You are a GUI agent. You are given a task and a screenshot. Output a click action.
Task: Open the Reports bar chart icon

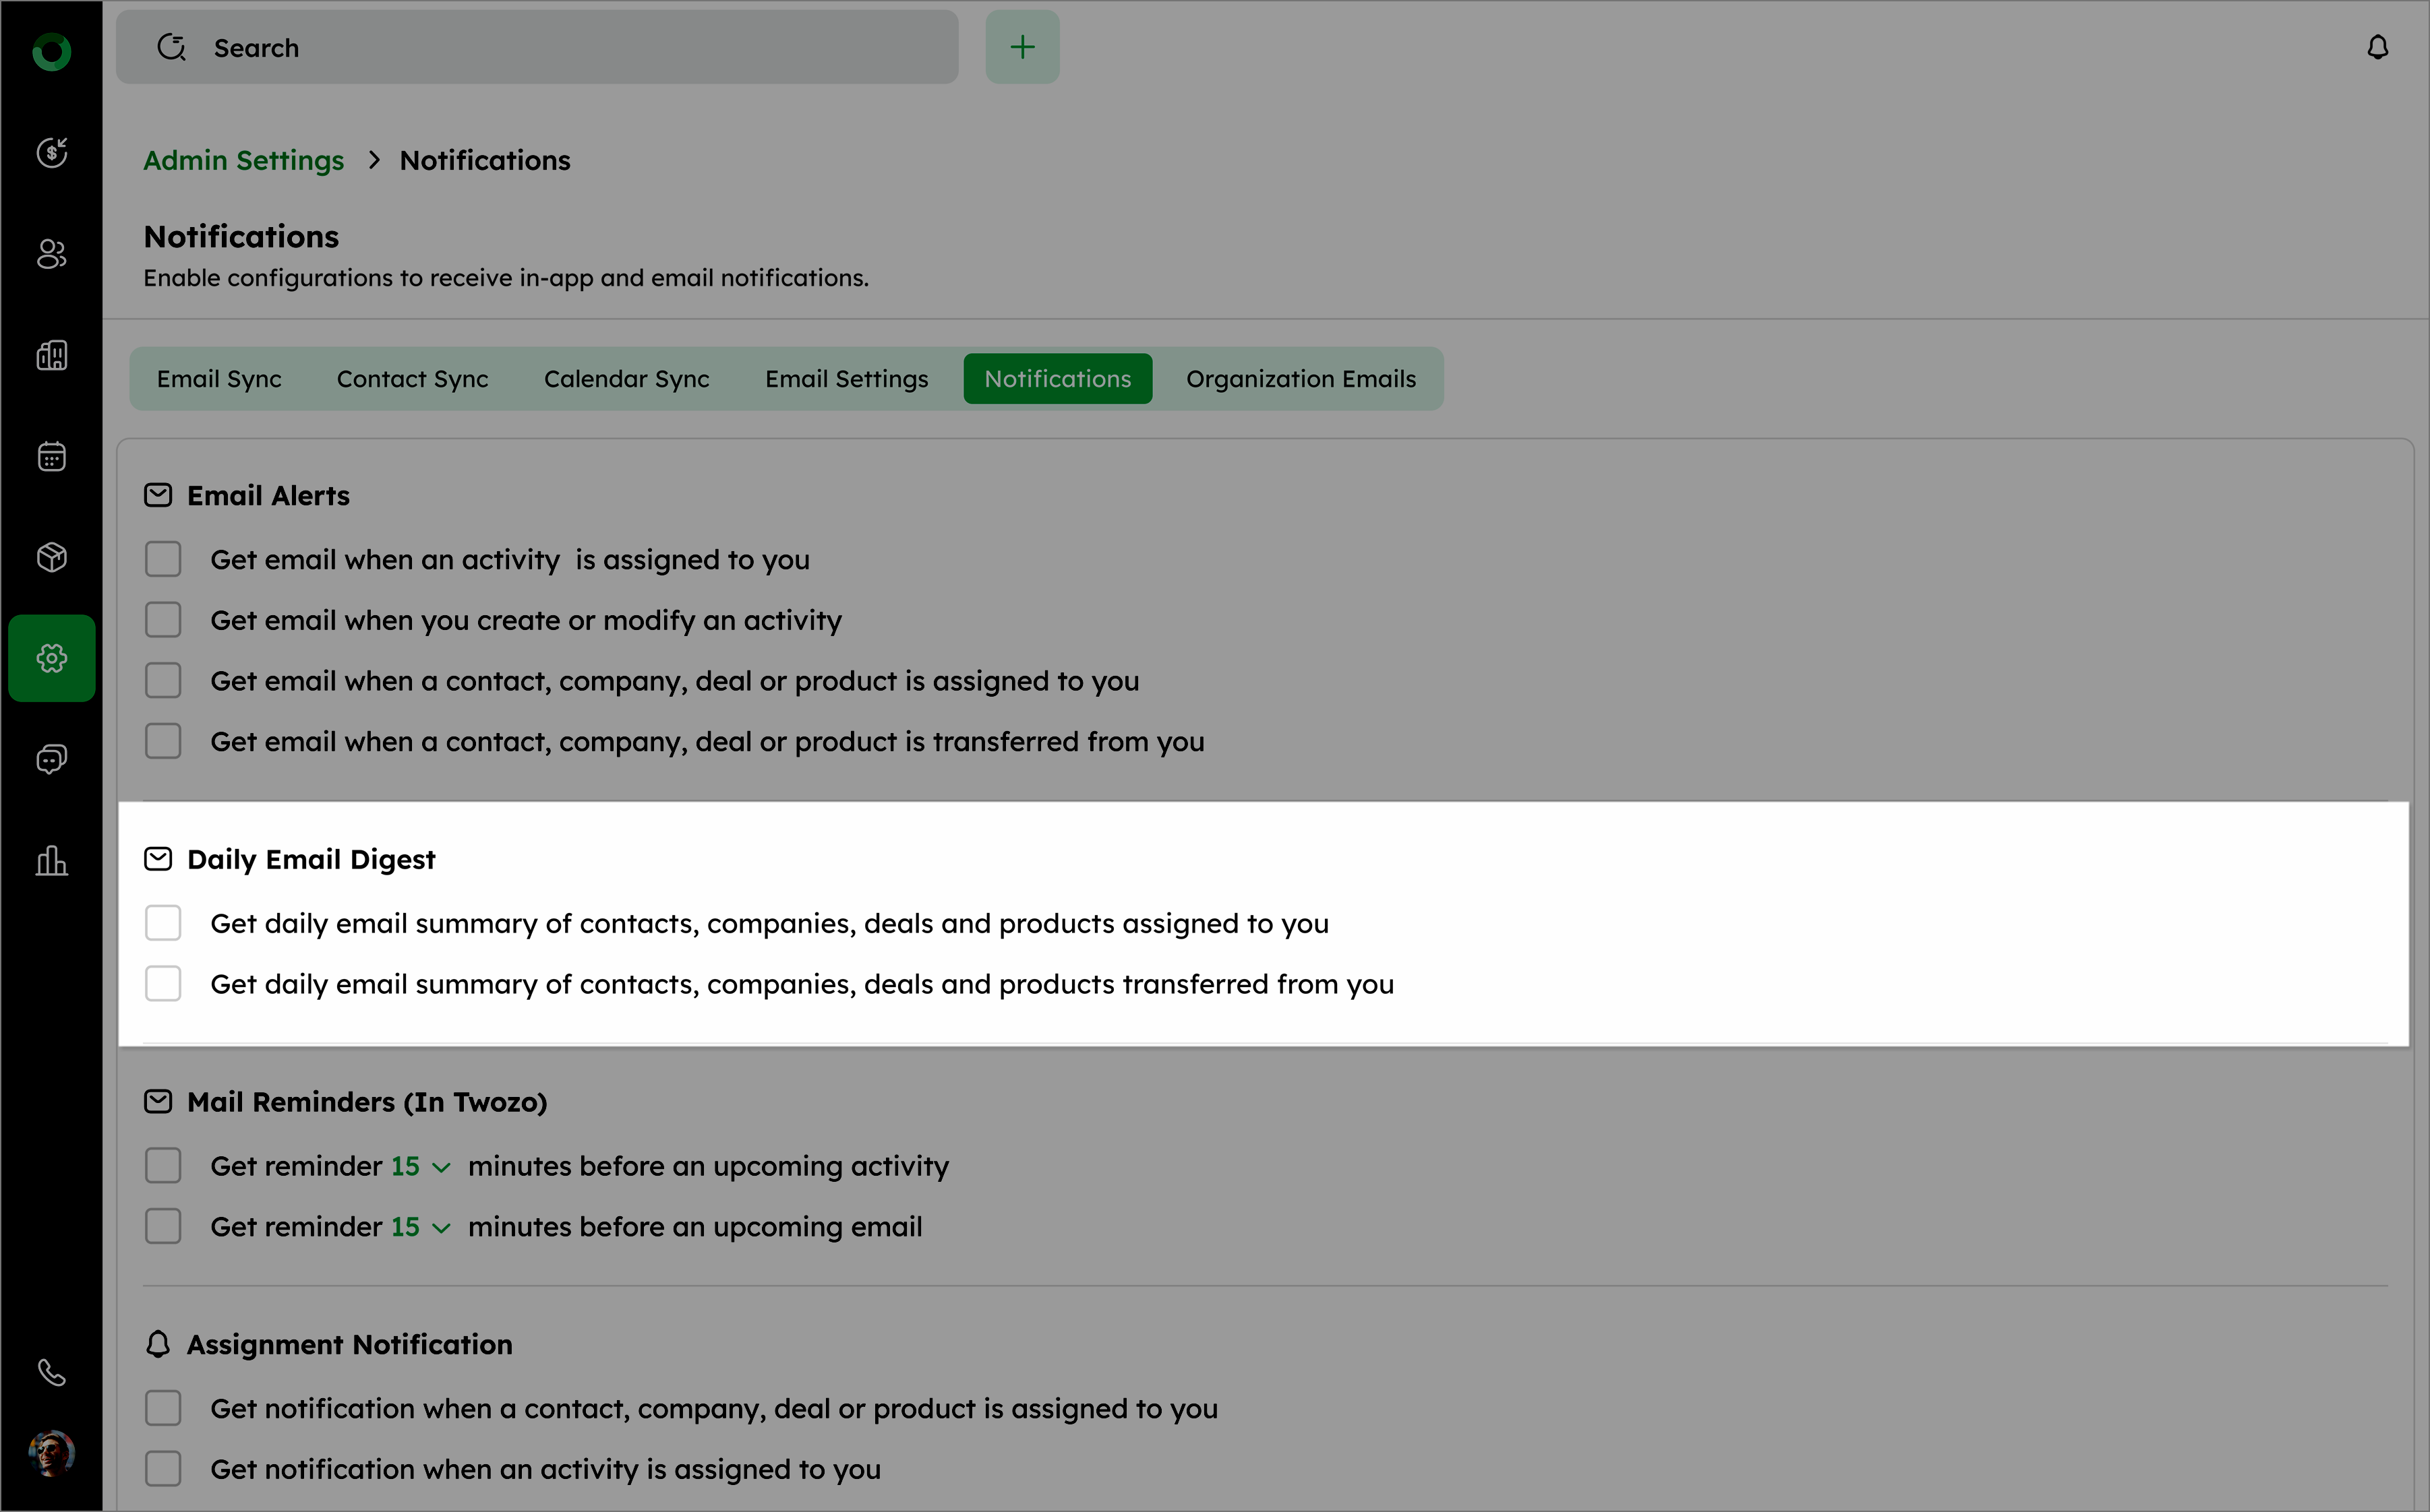51,860
